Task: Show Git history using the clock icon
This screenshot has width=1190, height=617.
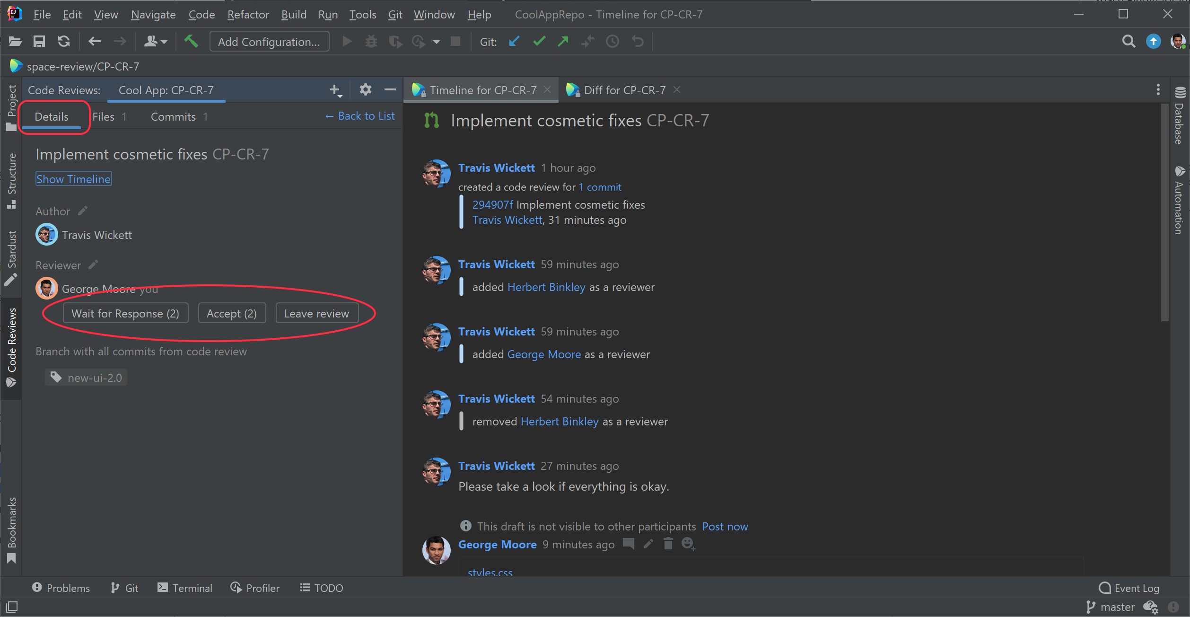Action: coord(612,41)
